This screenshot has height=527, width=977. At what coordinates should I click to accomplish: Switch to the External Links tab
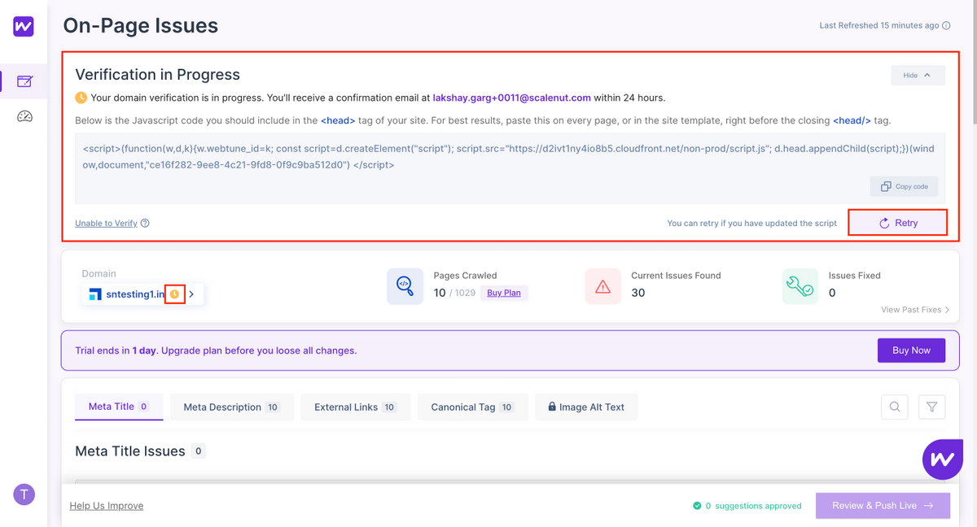pos(355,407)
